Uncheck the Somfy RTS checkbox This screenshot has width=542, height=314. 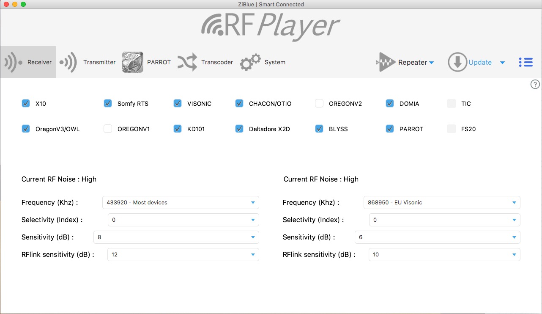108,103
